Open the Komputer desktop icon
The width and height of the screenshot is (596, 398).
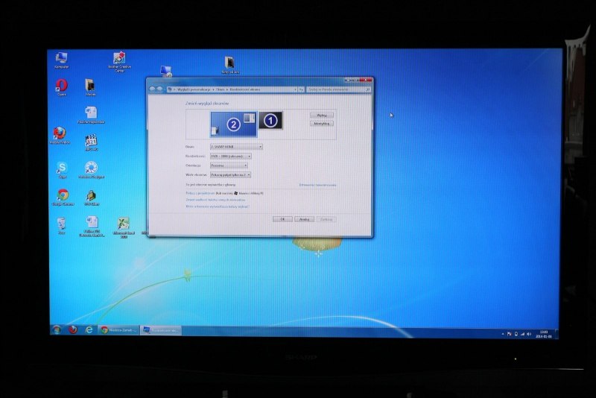pos(61,58)
